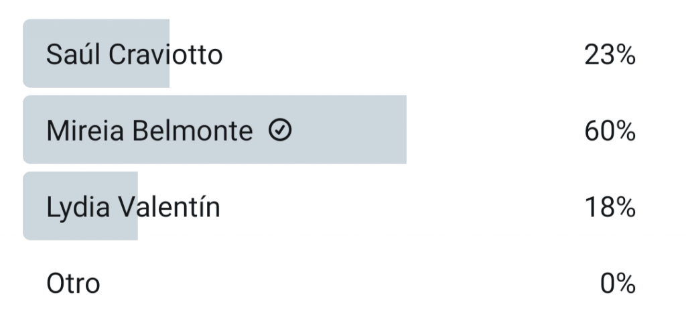Pick the Otro poll option
The image size is (686, 321).
point(73,284)
